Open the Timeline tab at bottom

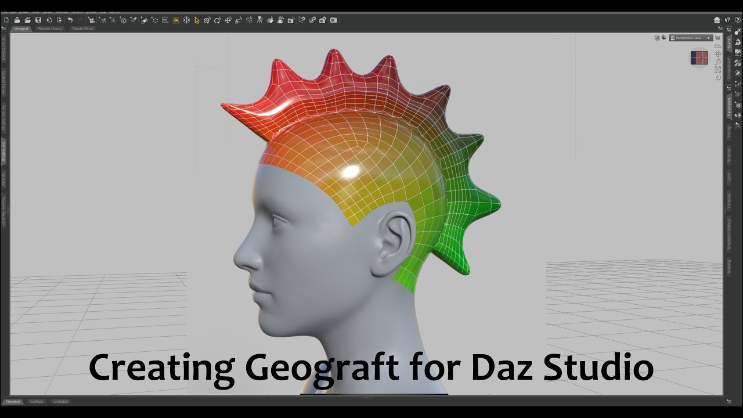pyautogui.click(x=12, y=401)
